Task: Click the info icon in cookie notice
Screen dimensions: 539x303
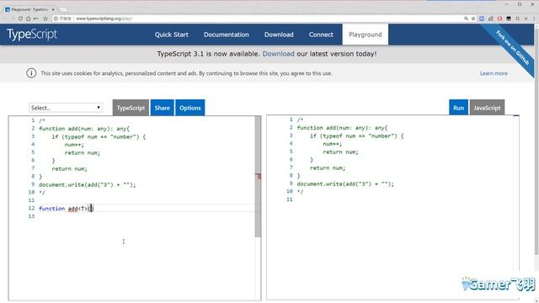Action: (31, 73)
